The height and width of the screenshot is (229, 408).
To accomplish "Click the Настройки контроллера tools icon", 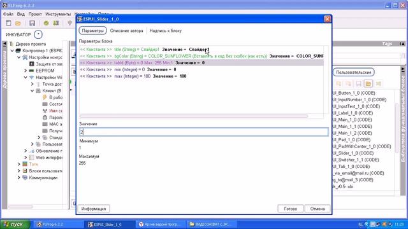I will click(25, 57).
